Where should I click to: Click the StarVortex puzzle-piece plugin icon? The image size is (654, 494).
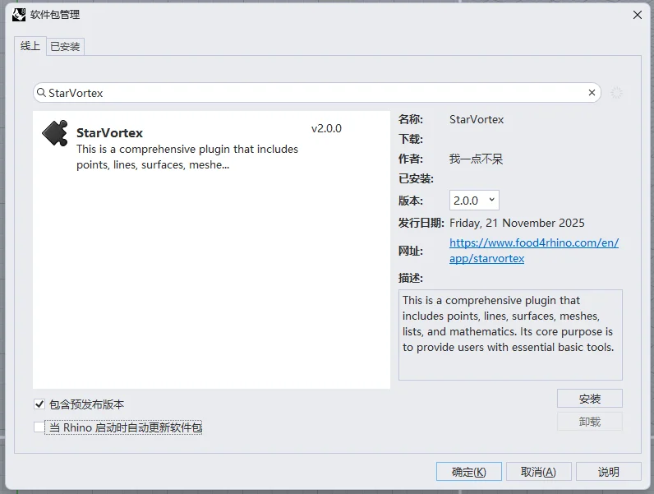[55, 133]
